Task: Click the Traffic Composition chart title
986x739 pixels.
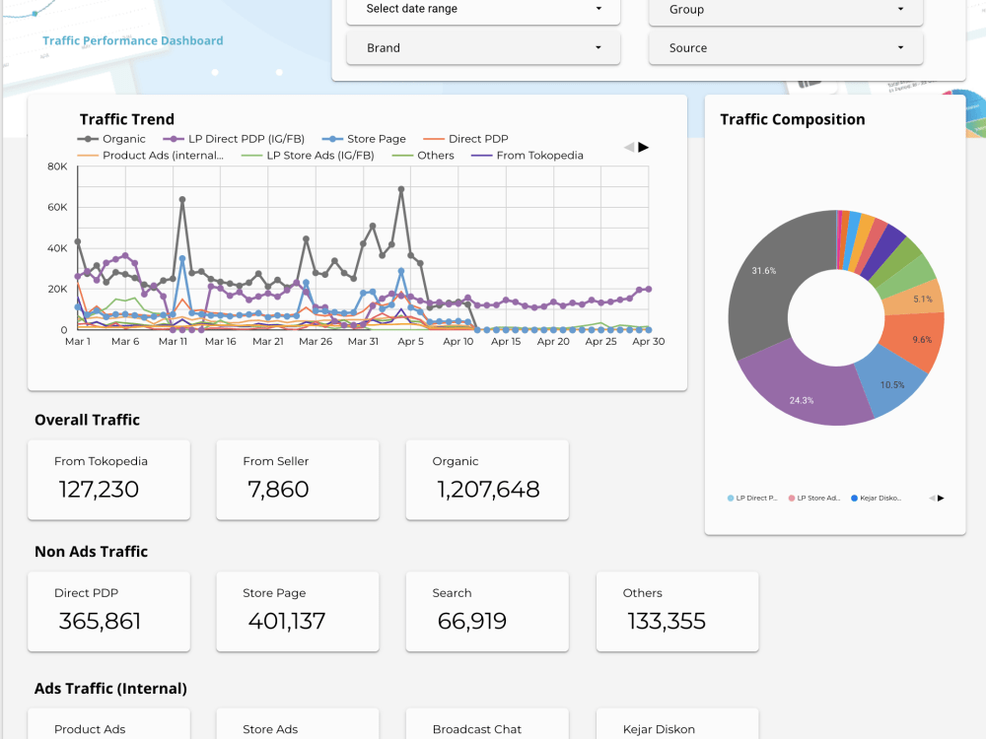Action: [793, 119]
